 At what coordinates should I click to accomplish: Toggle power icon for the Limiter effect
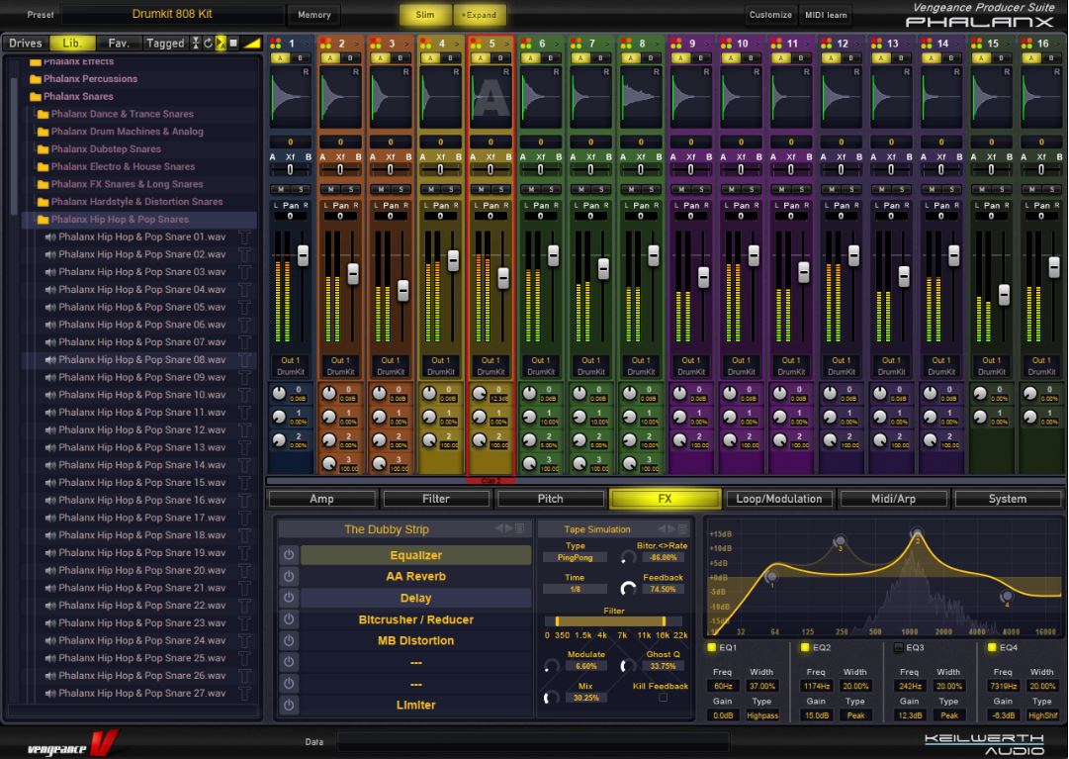pos(288,706)
